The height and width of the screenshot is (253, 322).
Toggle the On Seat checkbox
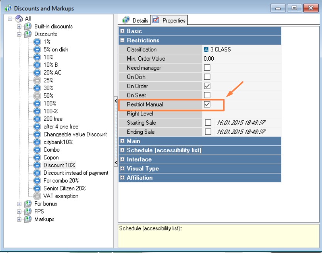pos(207,95)
